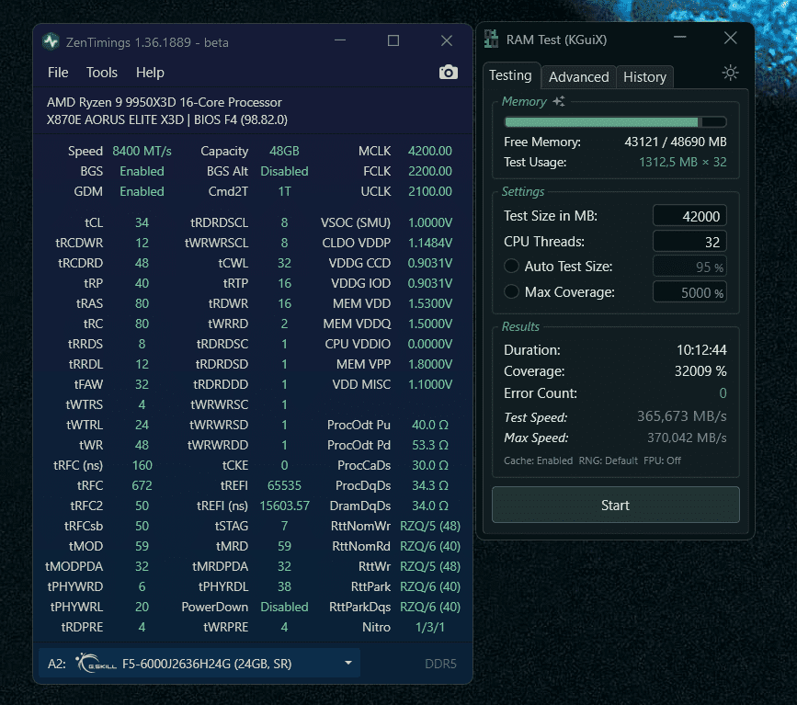
Task: Click the ProcOdt Pu 40.0 Ω value
Action: (x=429, y=425)
